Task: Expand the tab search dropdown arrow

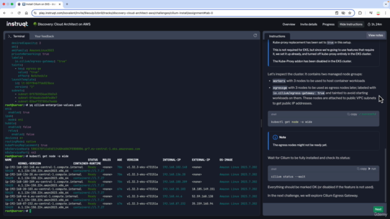Action: 386,4
